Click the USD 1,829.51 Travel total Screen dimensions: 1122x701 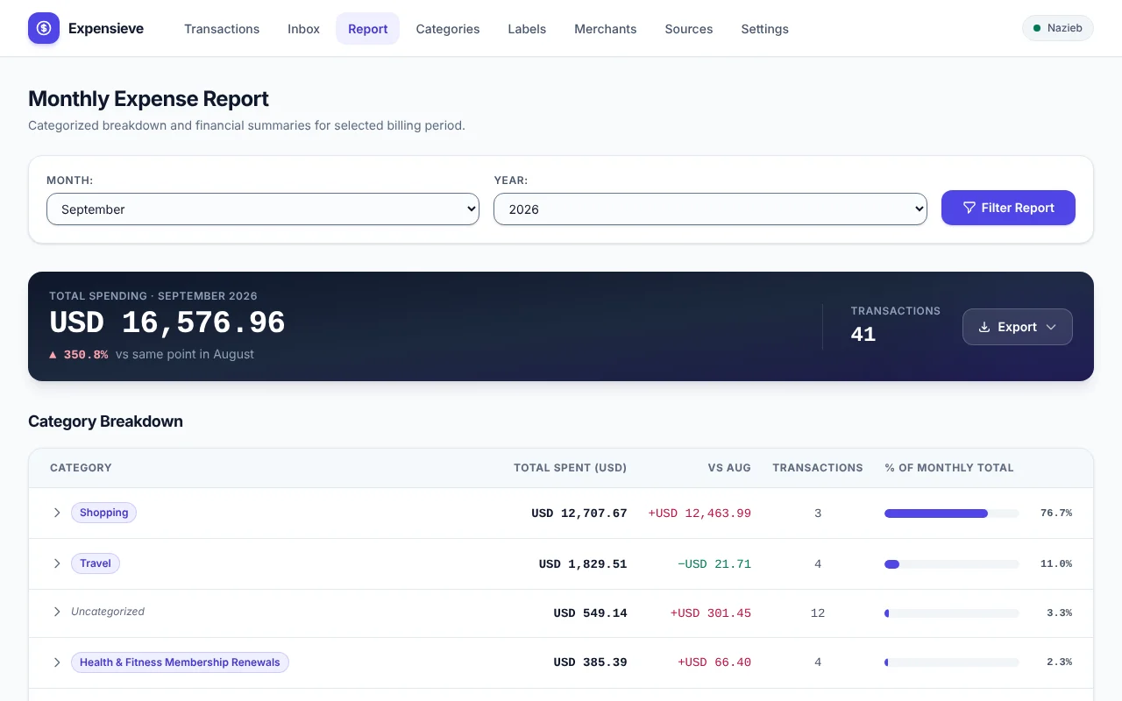click(x=583, y=564)
